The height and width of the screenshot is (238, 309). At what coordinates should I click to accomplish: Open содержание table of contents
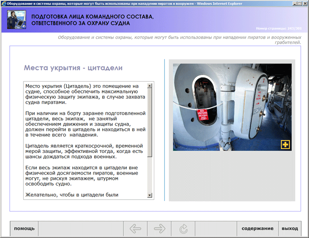coord(257,229)
